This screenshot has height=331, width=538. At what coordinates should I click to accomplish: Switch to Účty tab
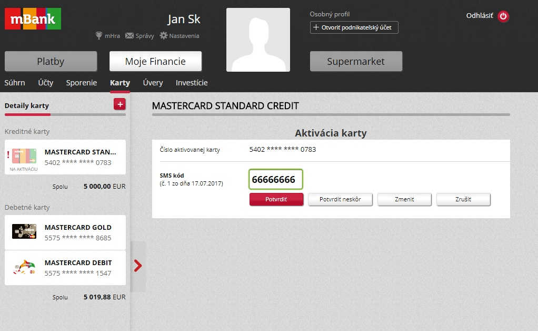(x=46, y=83)
